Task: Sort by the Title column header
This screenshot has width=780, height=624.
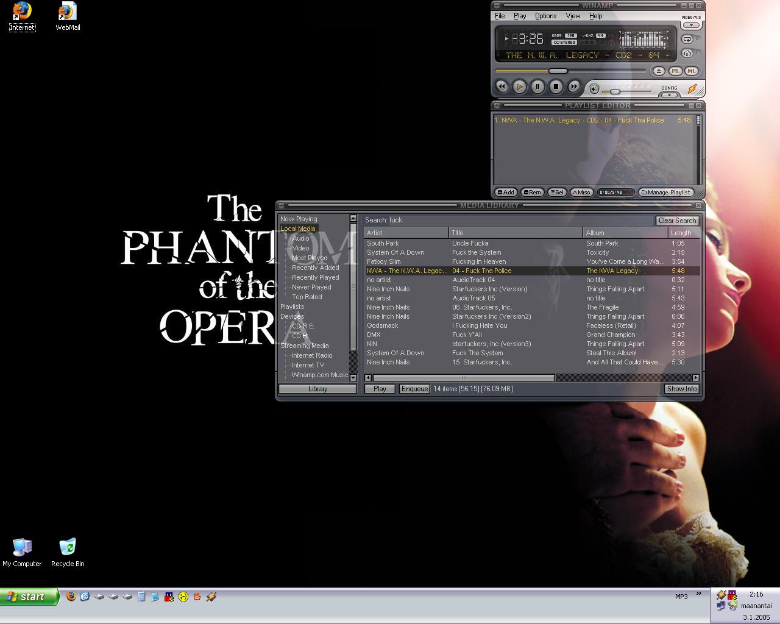Action: [516, 233]
